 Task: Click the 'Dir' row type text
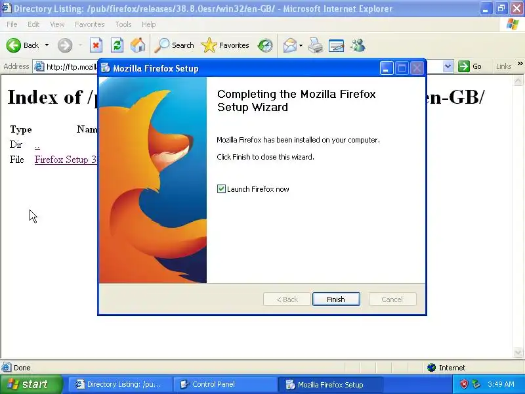click(x=16, y=144)
